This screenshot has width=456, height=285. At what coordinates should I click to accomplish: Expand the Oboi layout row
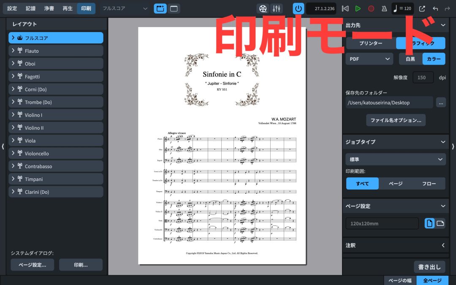(x=13, y=63)
